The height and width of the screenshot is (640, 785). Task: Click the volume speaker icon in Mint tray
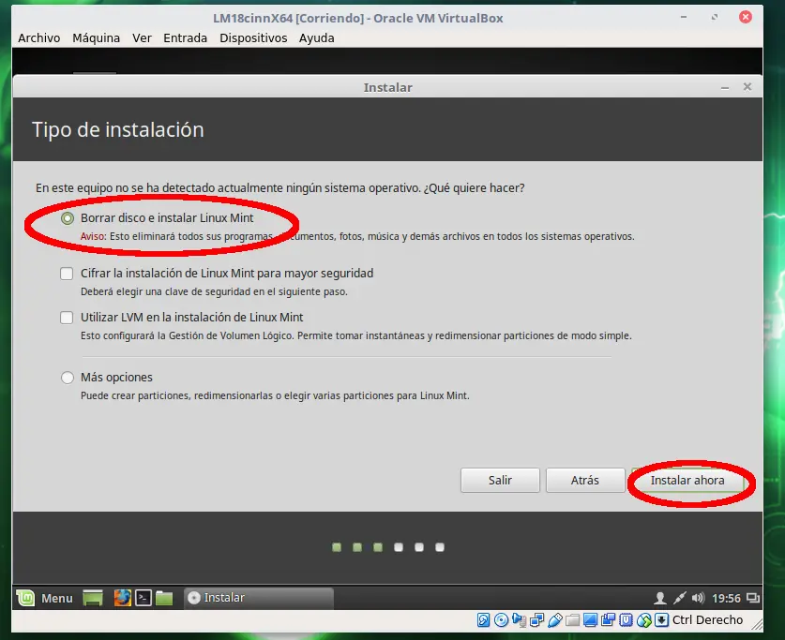698,598
